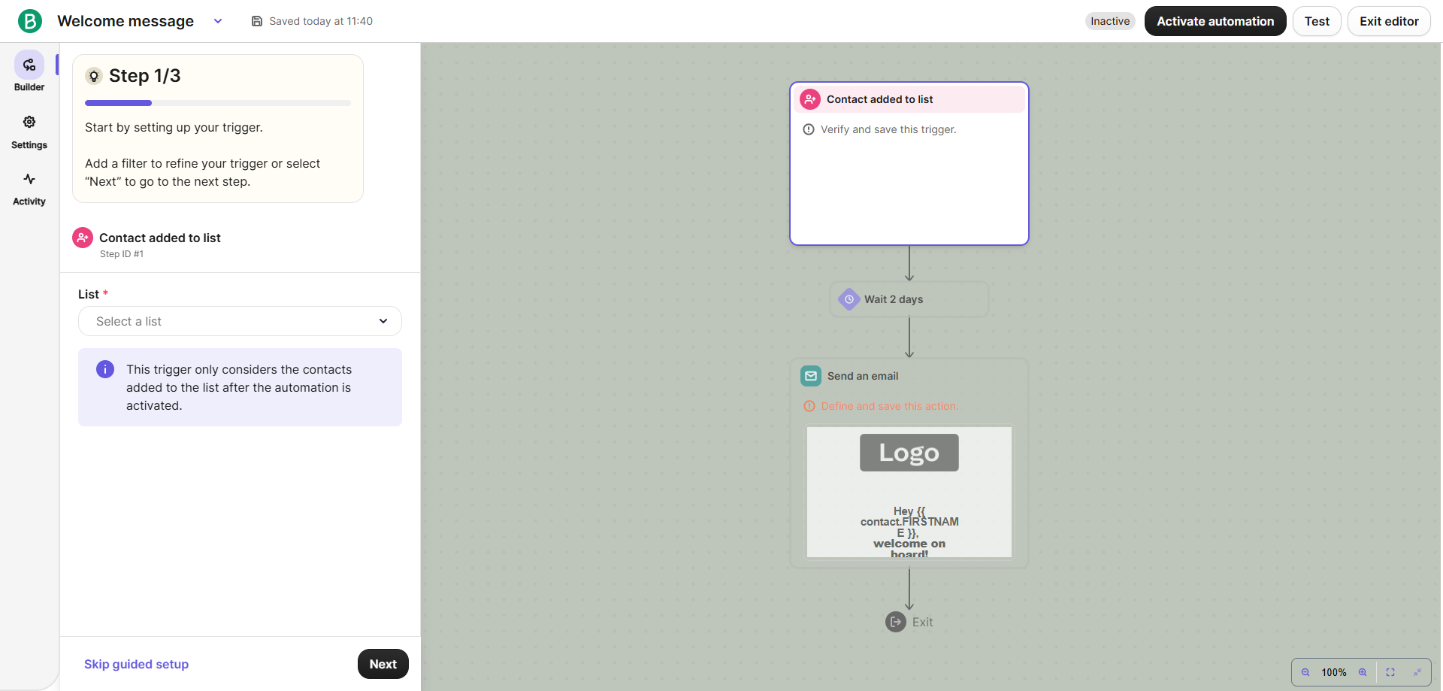Click the fit-to-screen icon

(1390, 672)
